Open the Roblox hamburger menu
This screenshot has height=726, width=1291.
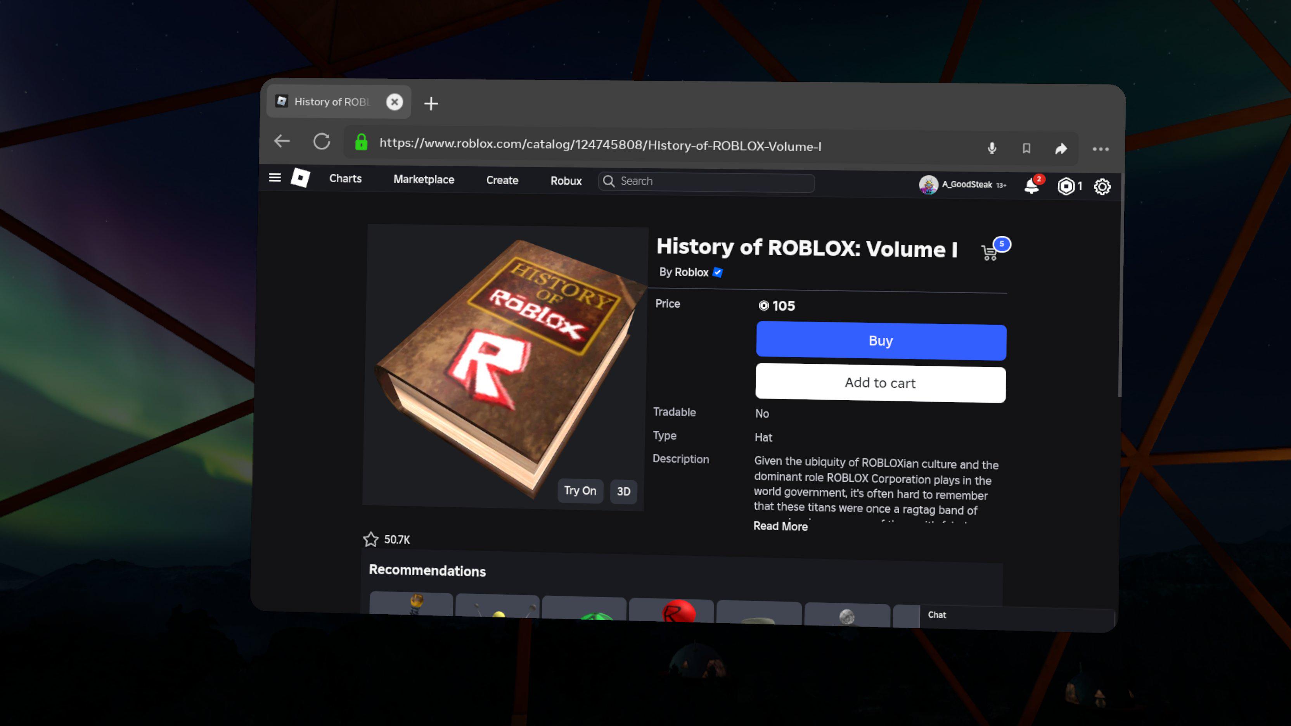[275, 177]
